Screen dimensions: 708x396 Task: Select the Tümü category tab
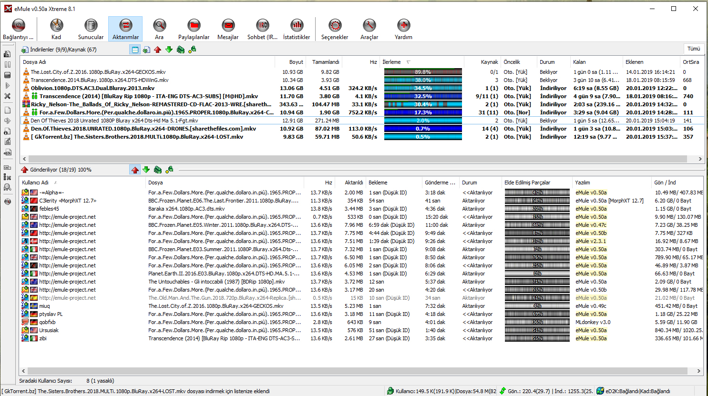tap(694, 49)
